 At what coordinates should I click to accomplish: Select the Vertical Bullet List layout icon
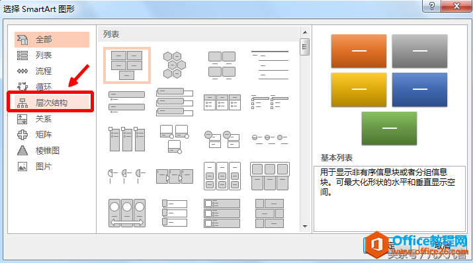click(127, 102)
